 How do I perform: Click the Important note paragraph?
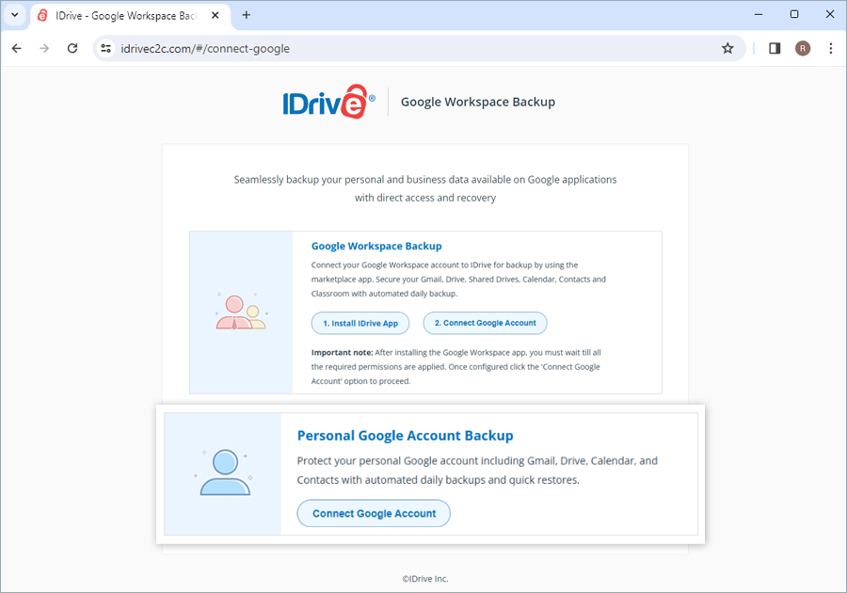click(455, 367)
